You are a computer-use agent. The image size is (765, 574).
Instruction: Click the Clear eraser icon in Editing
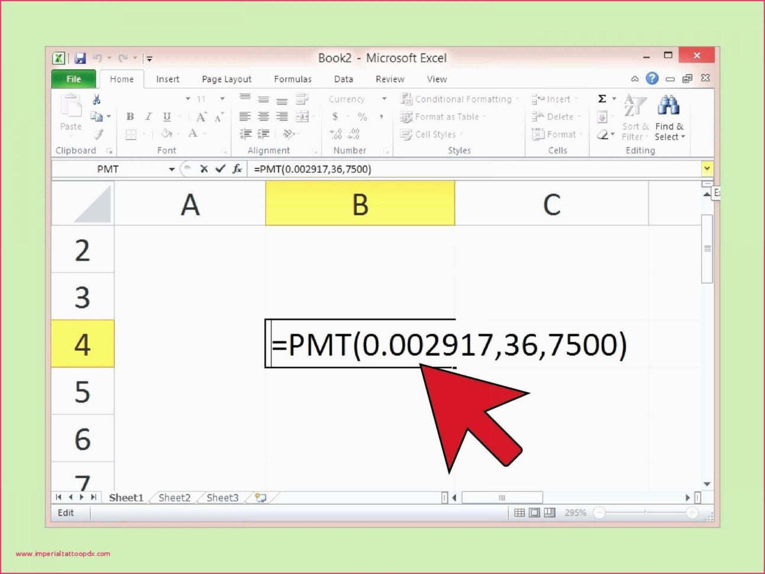coord(602,135)
